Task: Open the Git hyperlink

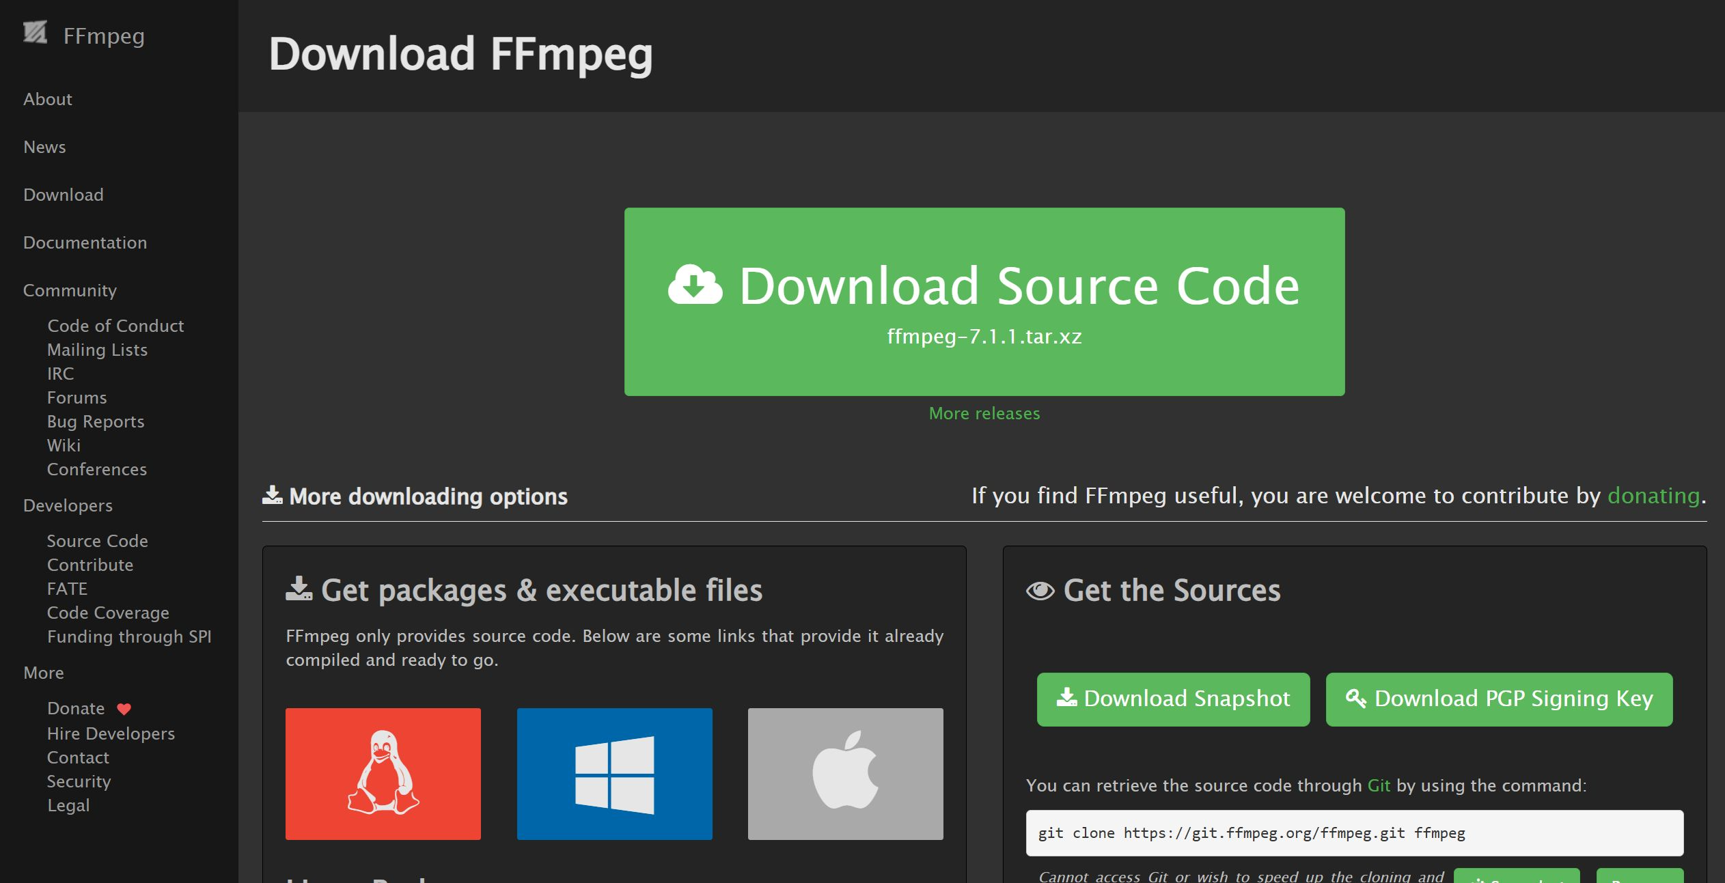Action: coord(1378,785)
